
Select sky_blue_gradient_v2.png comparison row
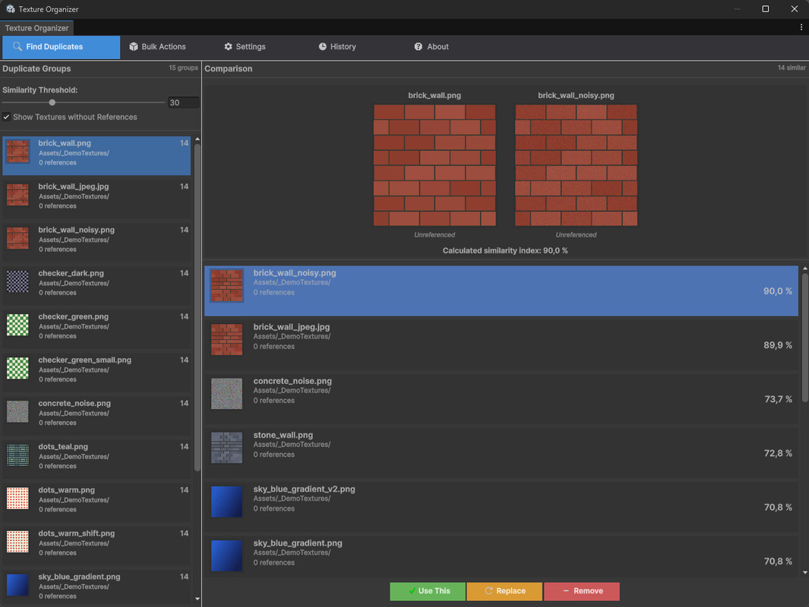pos(501,507)
